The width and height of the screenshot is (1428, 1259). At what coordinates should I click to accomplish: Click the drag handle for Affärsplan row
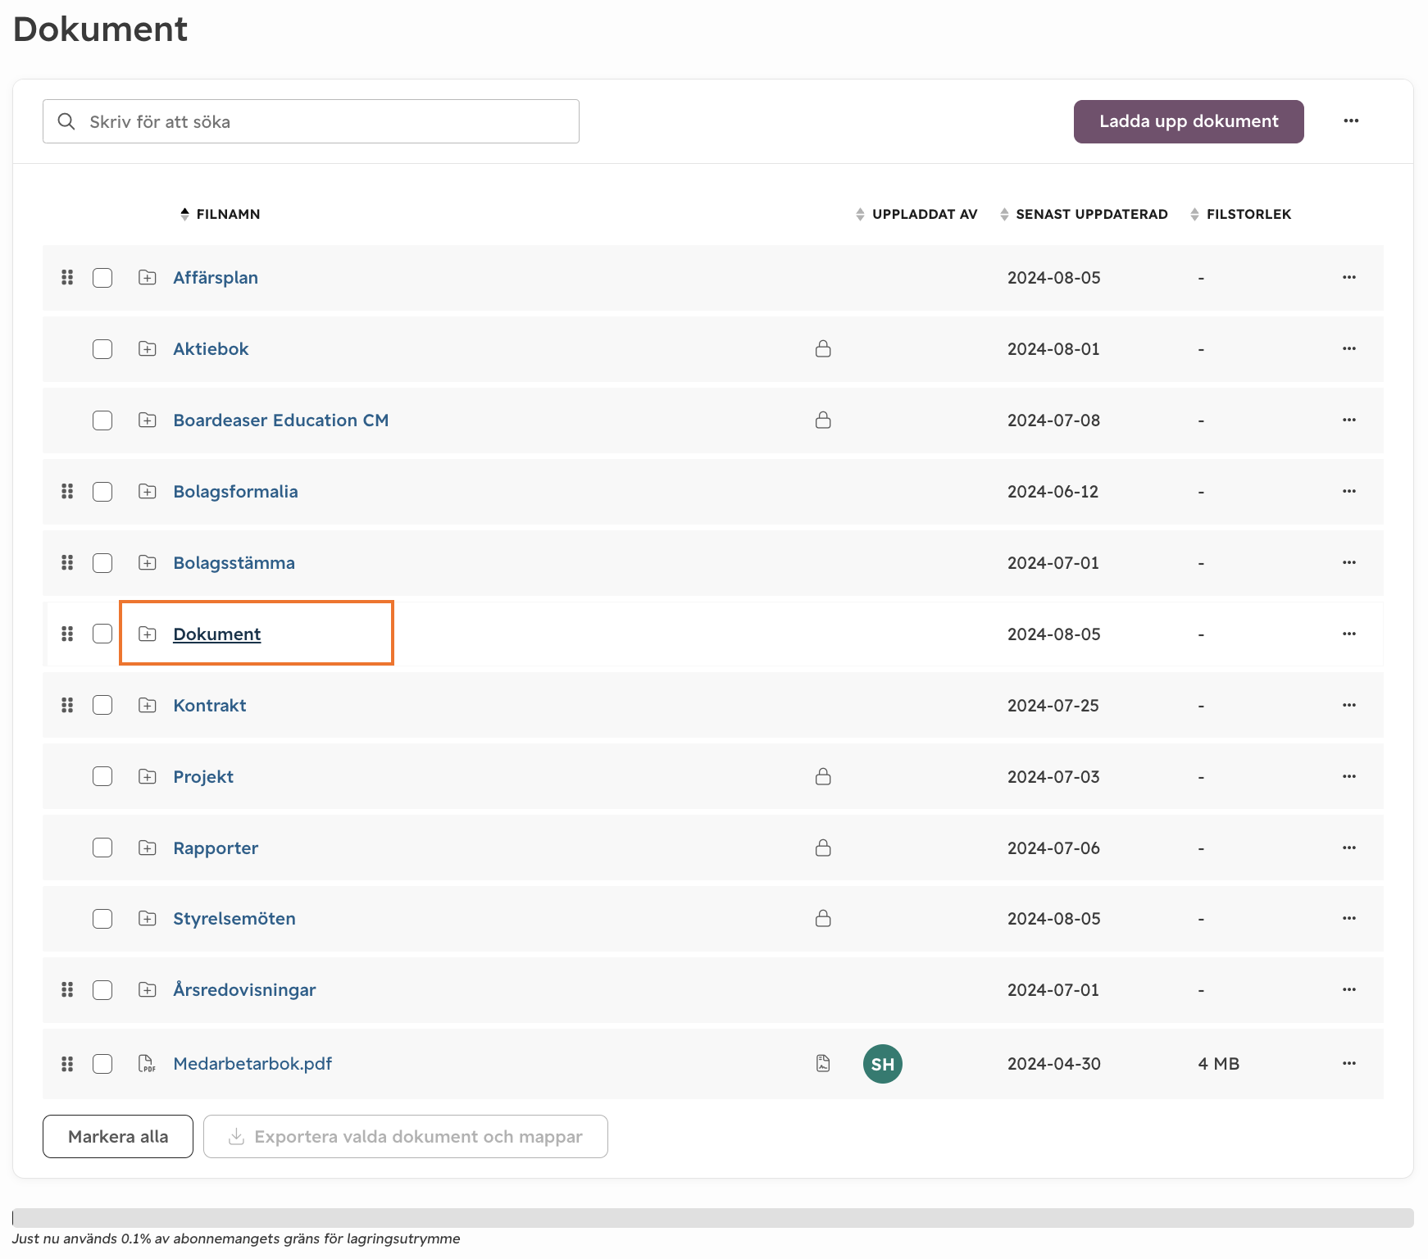click(67, 278)
